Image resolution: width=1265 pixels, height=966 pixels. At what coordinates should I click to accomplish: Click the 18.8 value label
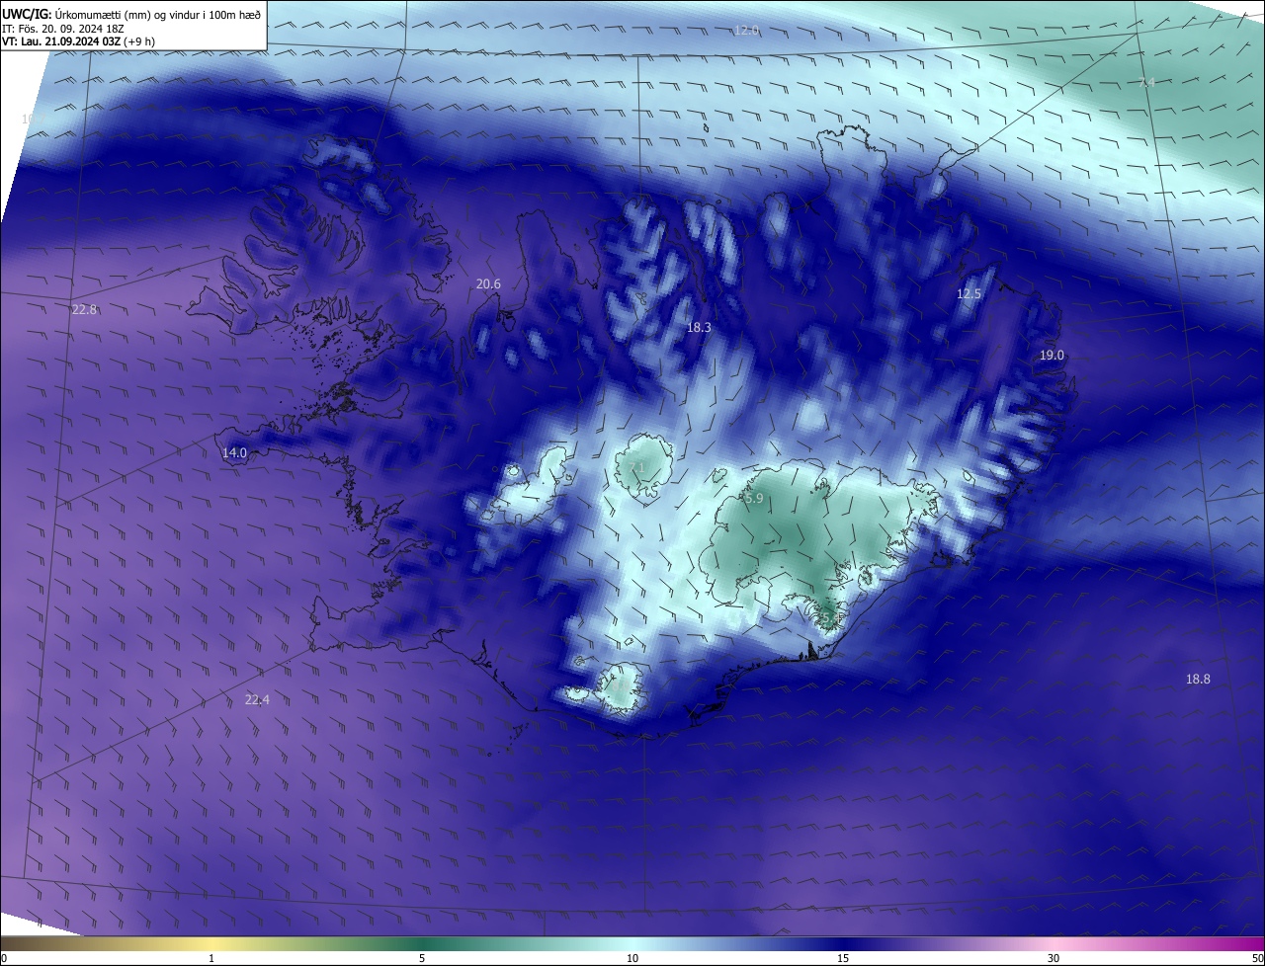point(1198,680)
